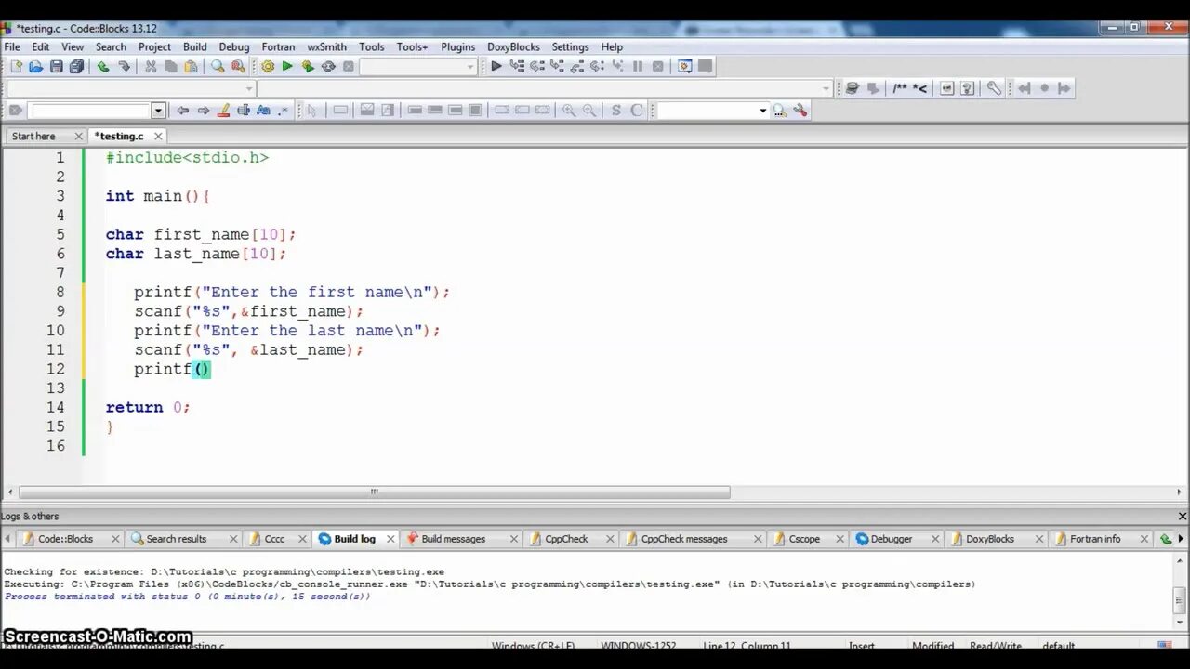Undo the last edit
This screenshot has height=669, width=1190.
tap(103, 66)
